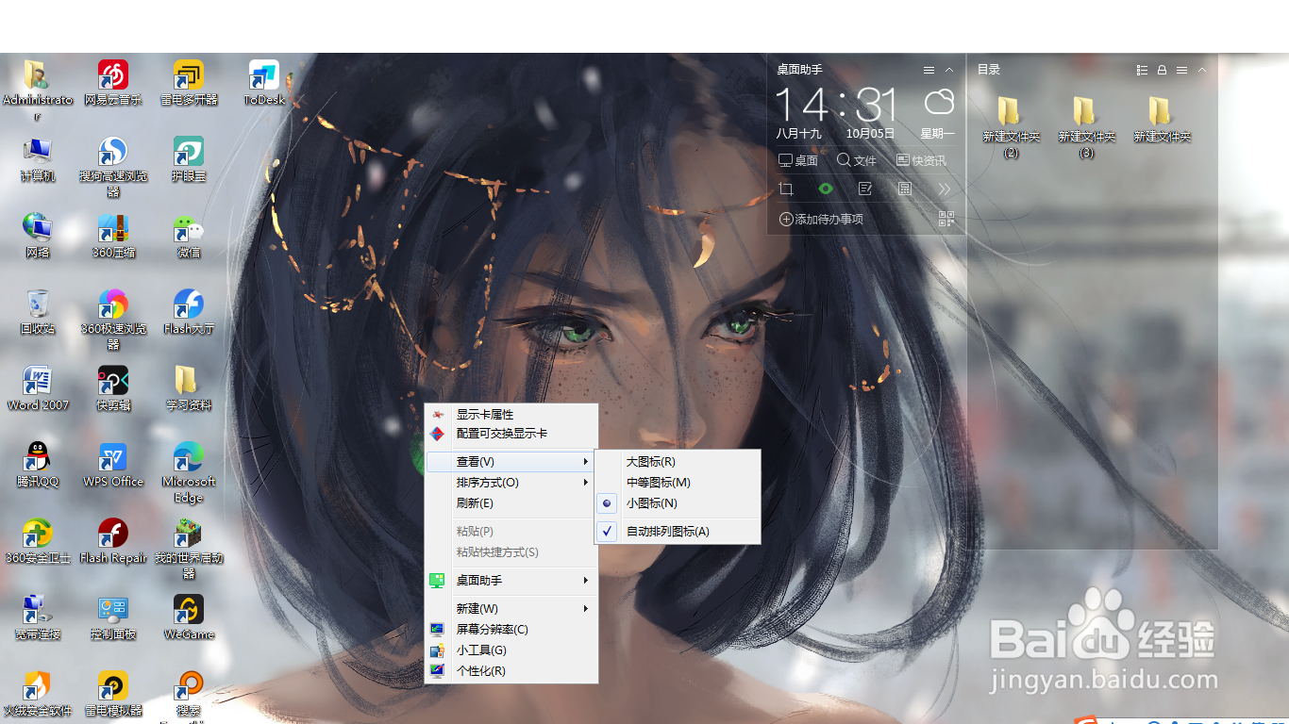Click the 桌面 button in 桌面助手
Viewport: 1289px width, 724px height.
click(x=797, y=160)
